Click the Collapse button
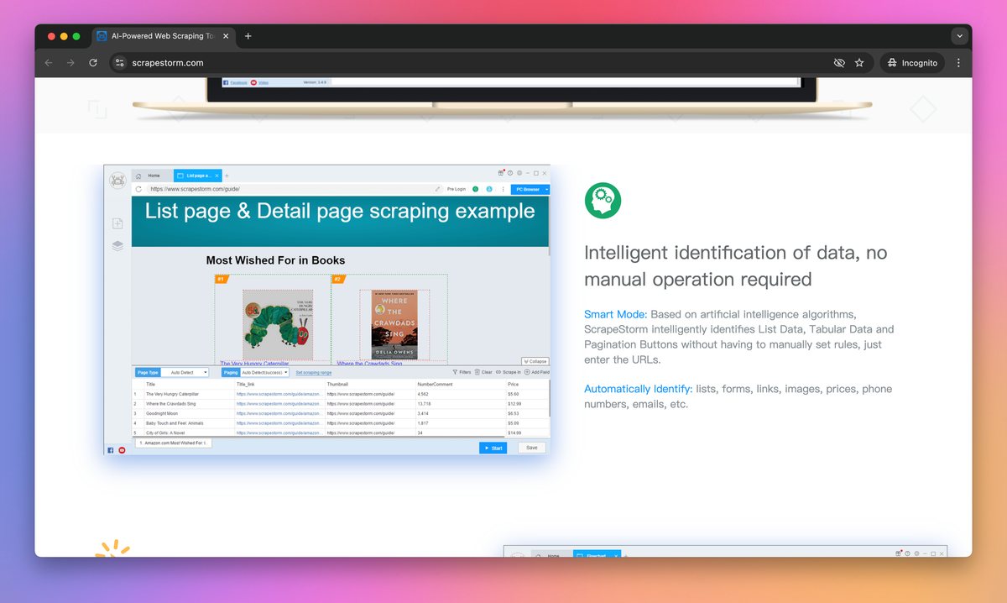Image resolution: width=1007 pixels, height=603 pixels. coord(535,361)
